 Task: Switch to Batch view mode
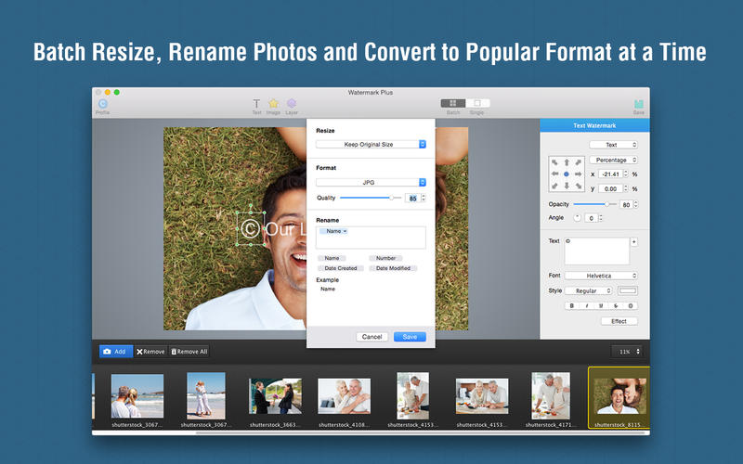click(x=452, y=104)
